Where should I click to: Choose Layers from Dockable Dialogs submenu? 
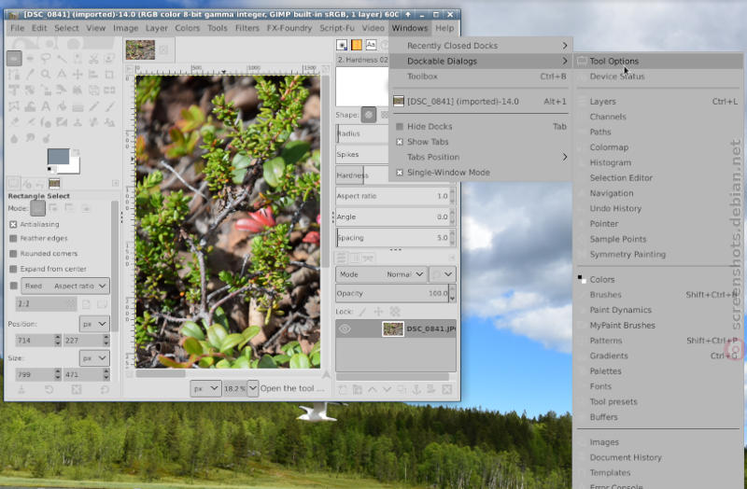(658, 102)
